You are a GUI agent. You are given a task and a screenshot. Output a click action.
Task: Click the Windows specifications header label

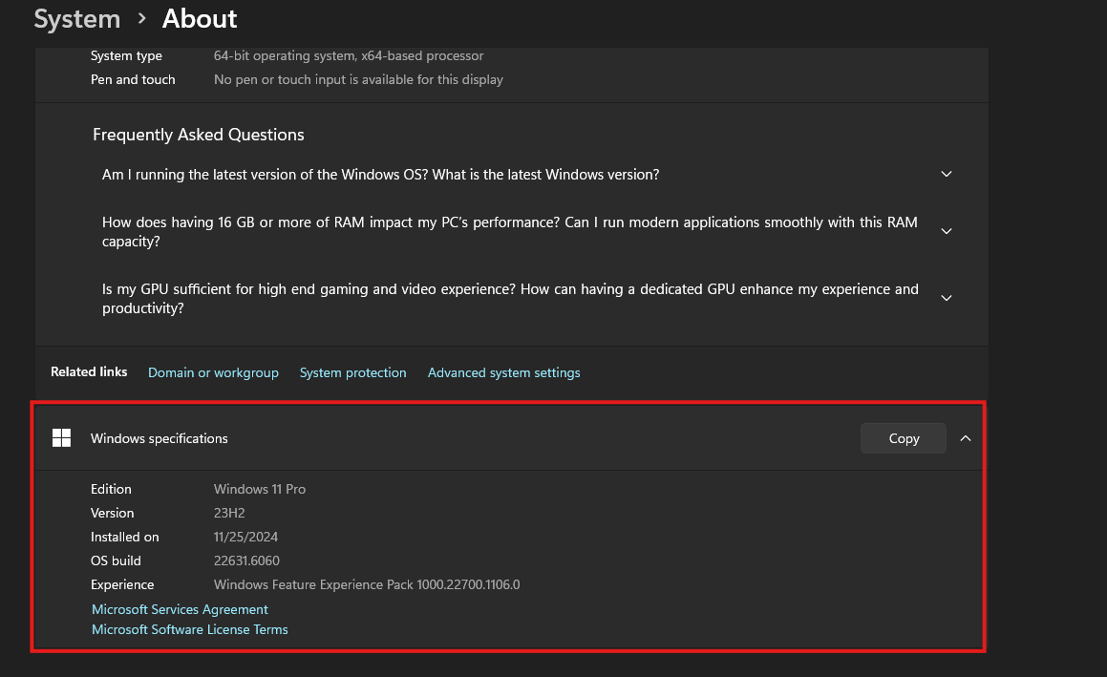click(x=160, y=438)
